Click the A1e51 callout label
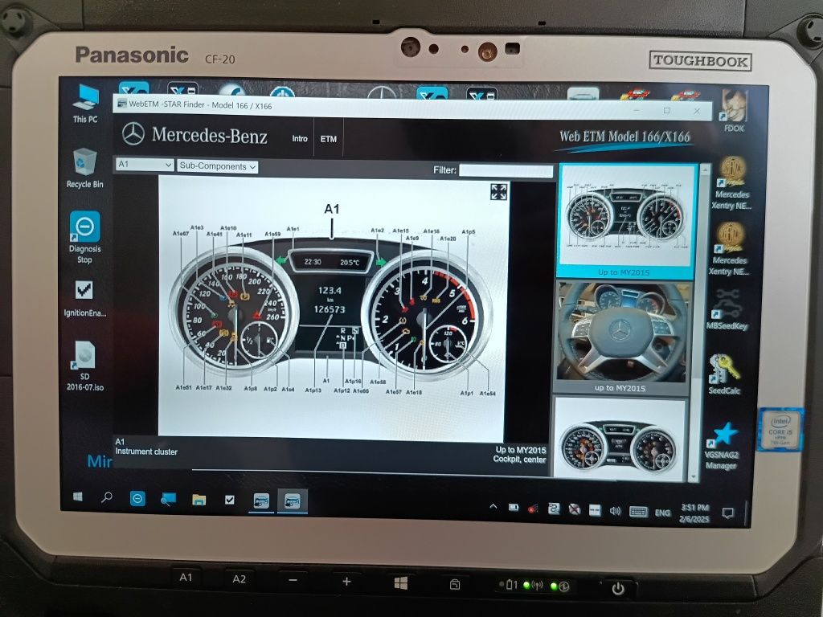Viewport: 823px width, 617px height. coord(183,387)
